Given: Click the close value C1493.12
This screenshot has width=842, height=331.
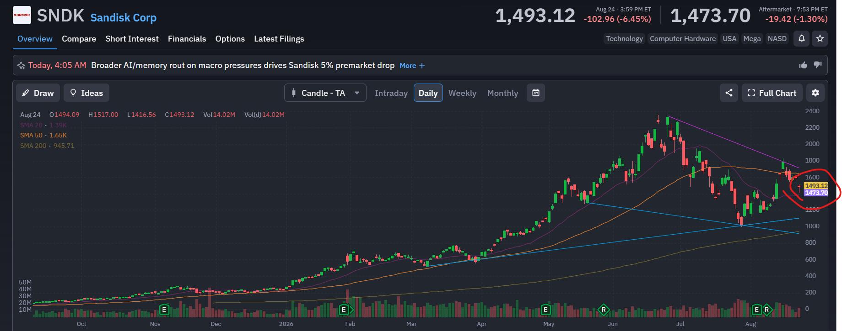Looking at the screenshot, I should coord(179,115).
